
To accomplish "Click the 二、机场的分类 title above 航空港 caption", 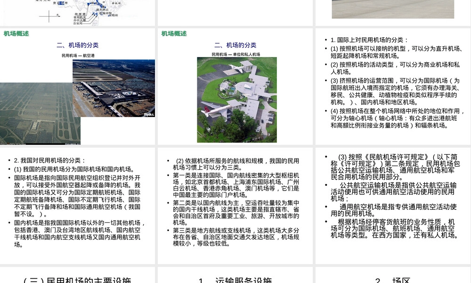I will click(78, 45).
